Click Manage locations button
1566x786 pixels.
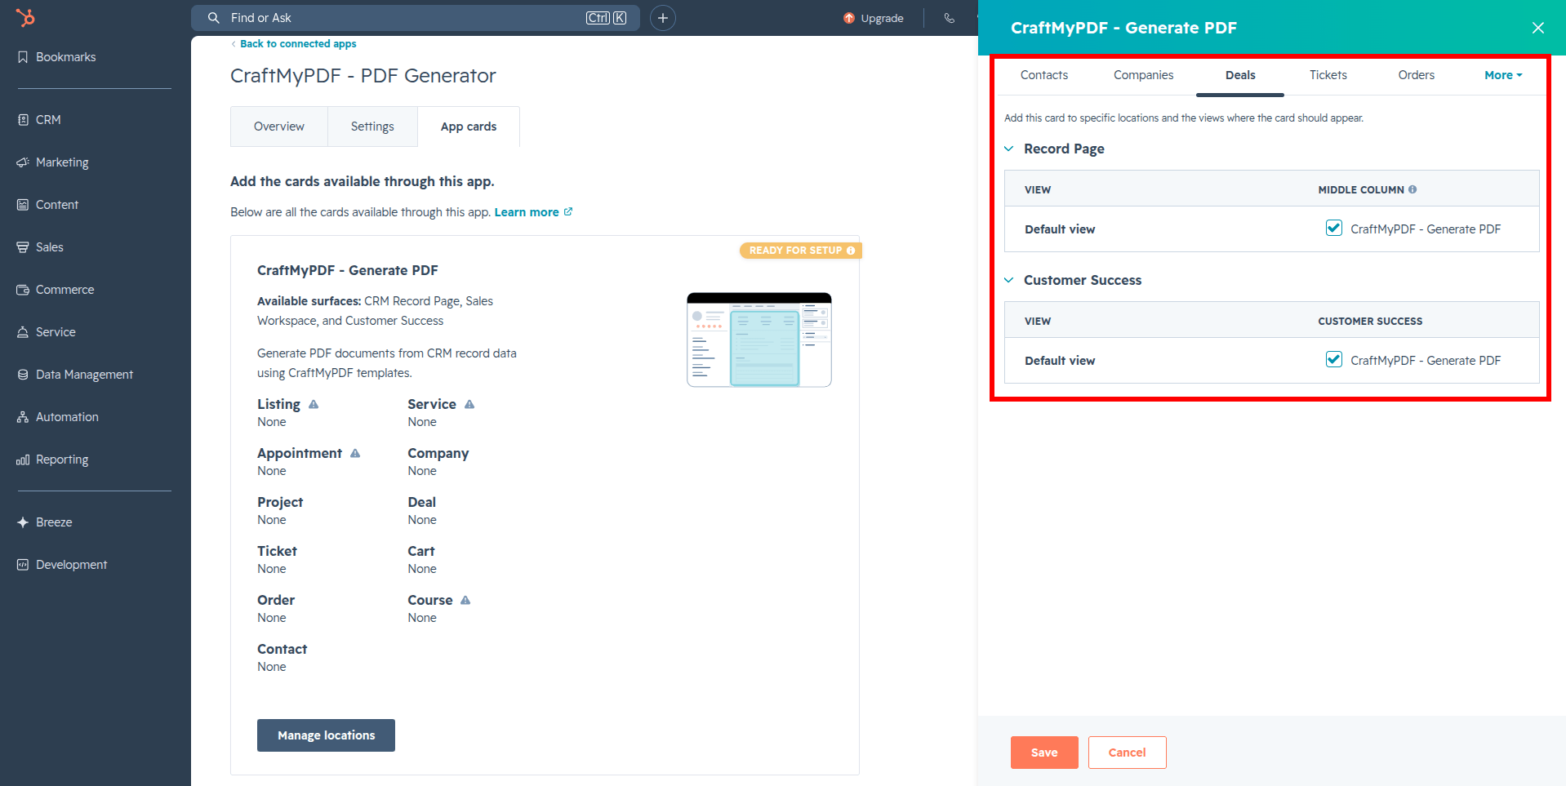(326, 735)
